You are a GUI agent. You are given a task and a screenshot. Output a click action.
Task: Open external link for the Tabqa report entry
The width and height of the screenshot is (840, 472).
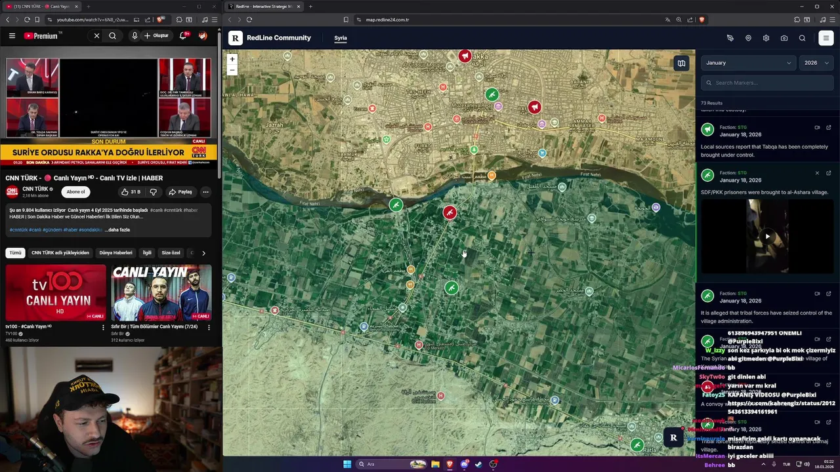829,127
